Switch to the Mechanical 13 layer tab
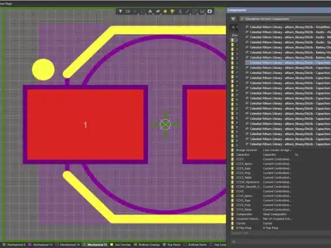 click(x=40, y=244)
